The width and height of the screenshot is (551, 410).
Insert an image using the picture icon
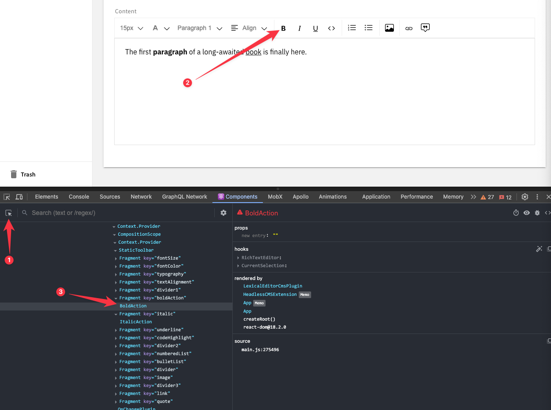(x=389, y=27)
